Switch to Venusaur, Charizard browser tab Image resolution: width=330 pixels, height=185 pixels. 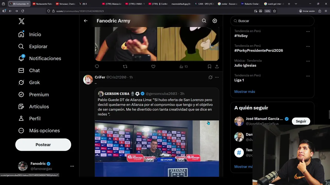pyautogui.click(x=65, y=4)
